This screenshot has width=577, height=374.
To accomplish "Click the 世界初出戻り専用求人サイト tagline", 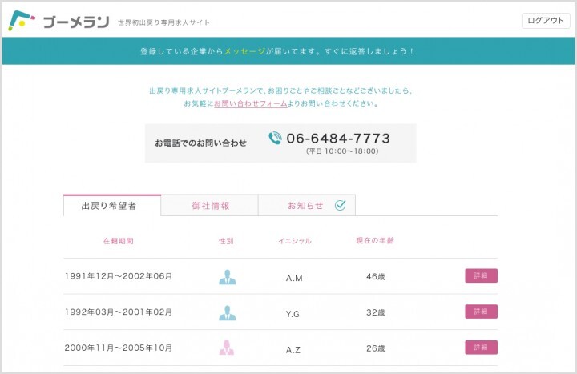I will (x=163, y=22).
